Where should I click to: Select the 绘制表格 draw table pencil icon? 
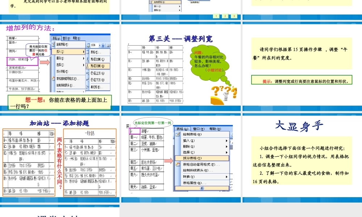click(53, 44)
